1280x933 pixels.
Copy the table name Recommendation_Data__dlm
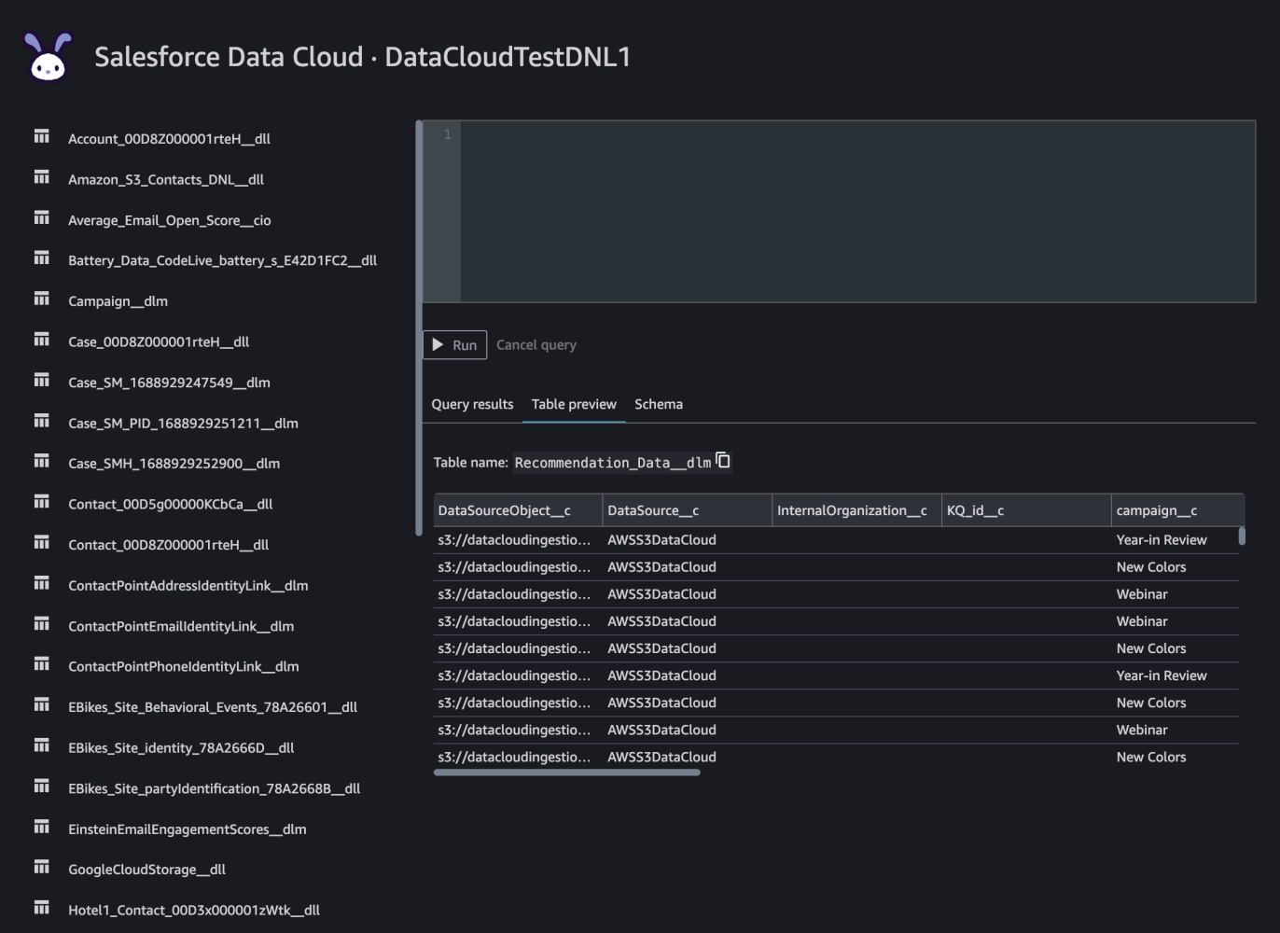[723, 461]
